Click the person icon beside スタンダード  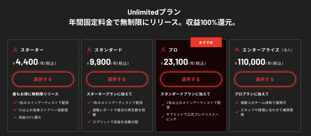(89, 50)
